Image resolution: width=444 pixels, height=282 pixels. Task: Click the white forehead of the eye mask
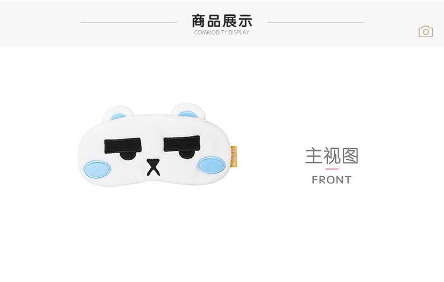tap(153, 126)
